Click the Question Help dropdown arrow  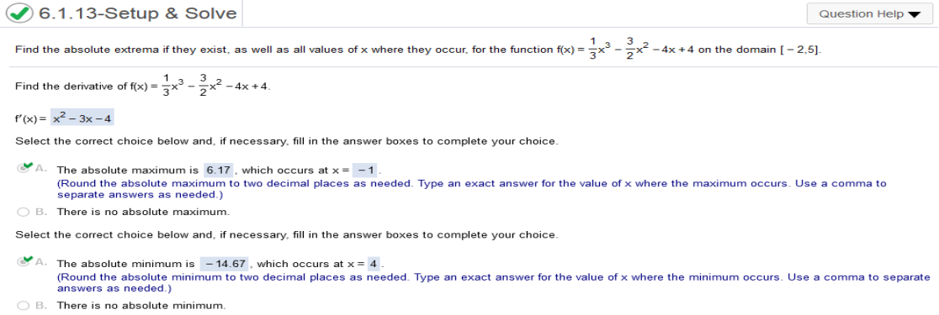click(x=914, y=14)
